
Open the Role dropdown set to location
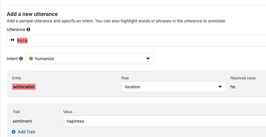[174, 87]
